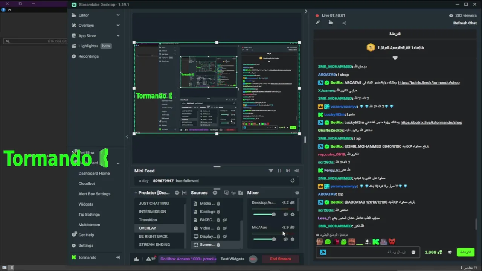This screenshot has height=271, width=482.
Task: Toggle Desktop Audio mute icon
Action: pos(285,215)
